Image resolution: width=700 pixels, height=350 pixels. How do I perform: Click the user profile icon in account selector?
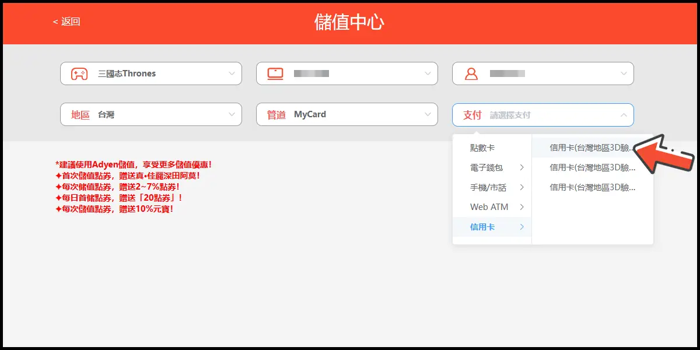pyautogui.click(x=471, y=74)
